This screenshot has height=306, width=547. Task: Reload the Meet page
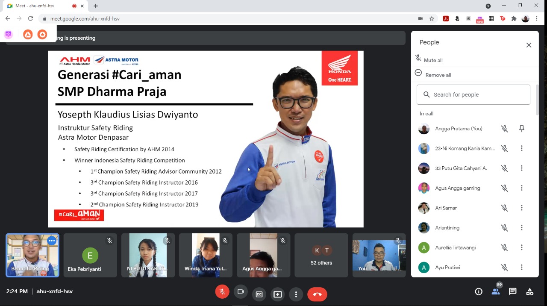(30, 18)
